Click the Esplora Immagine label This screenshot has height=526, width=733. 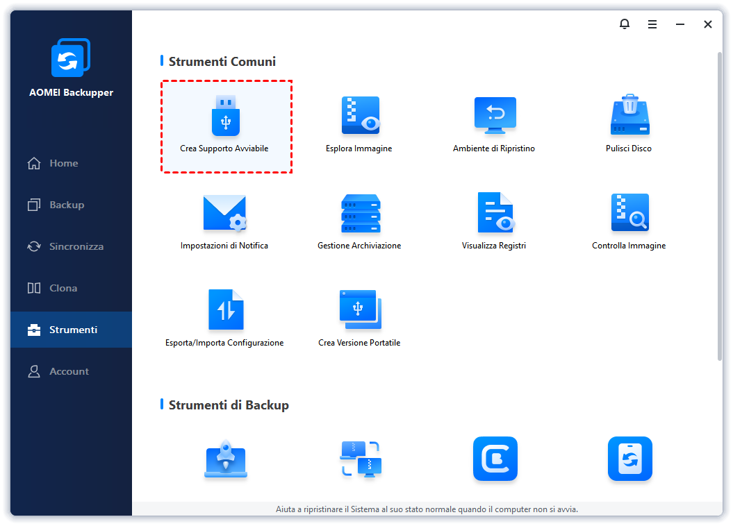359,149
